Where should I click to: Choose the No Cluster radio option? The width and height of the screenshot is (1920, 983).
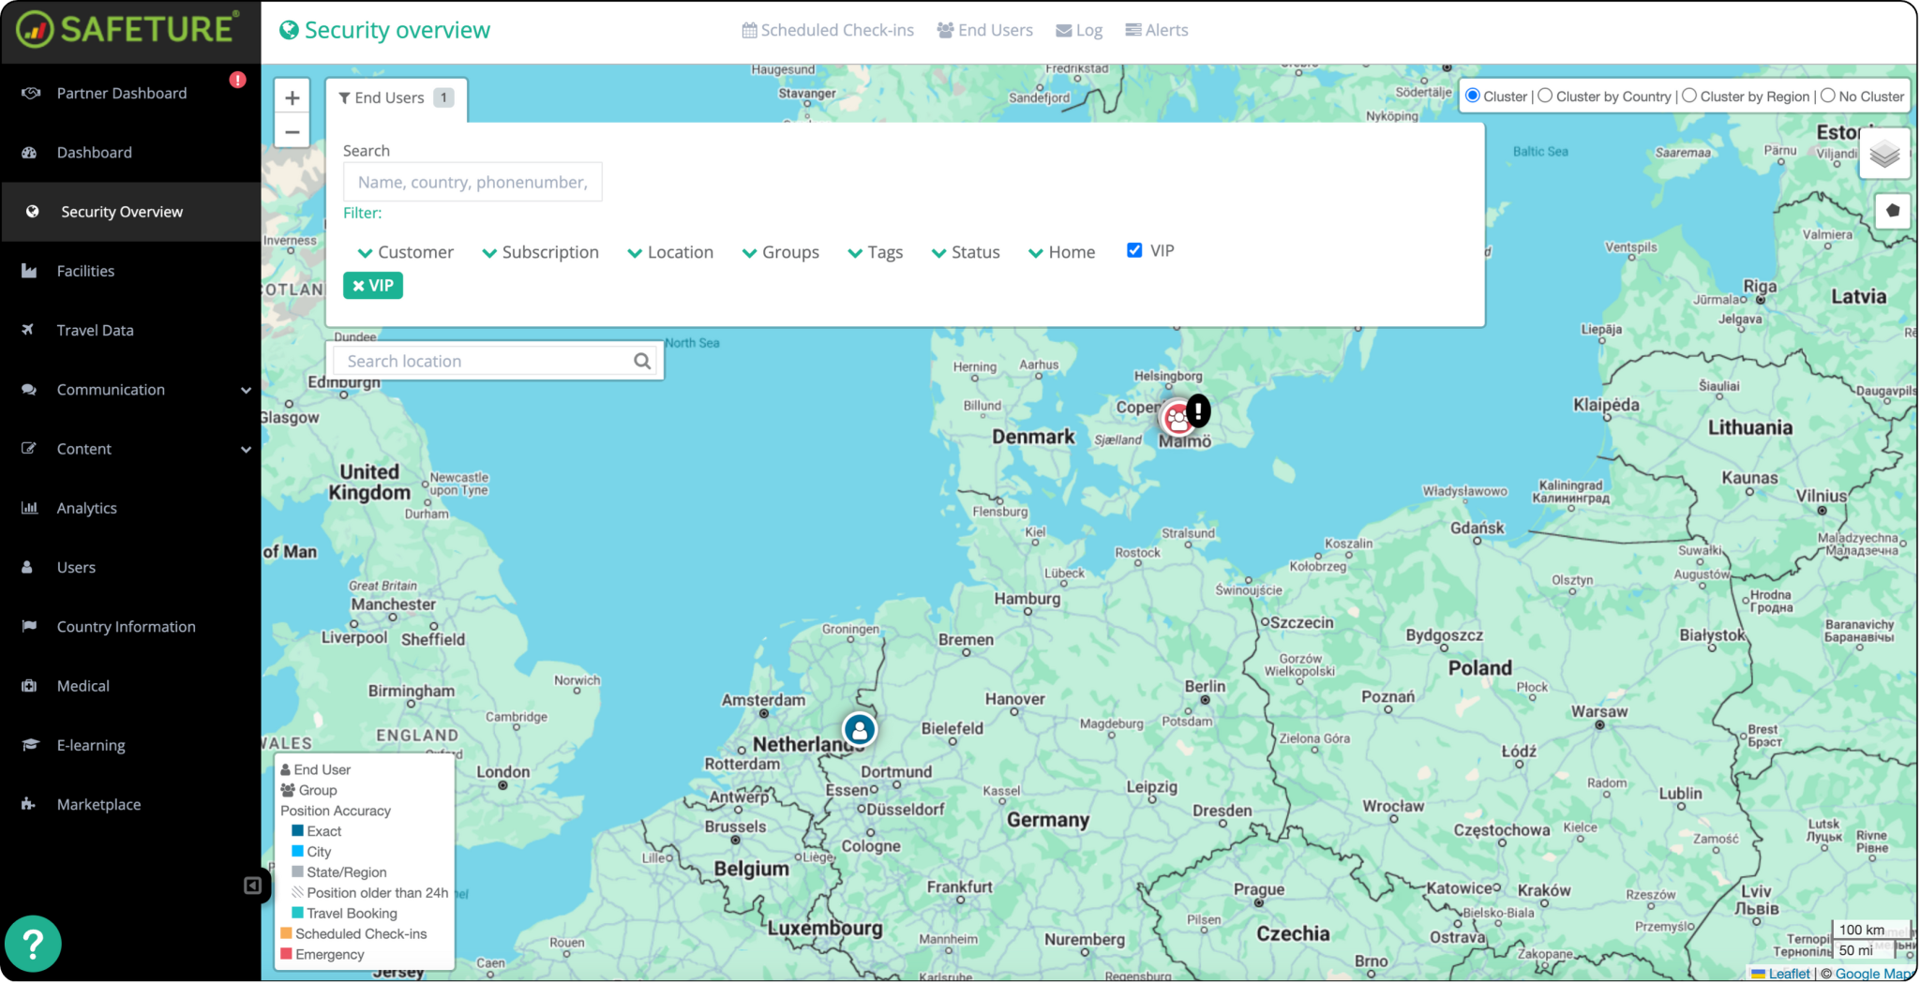[1828, 97]
